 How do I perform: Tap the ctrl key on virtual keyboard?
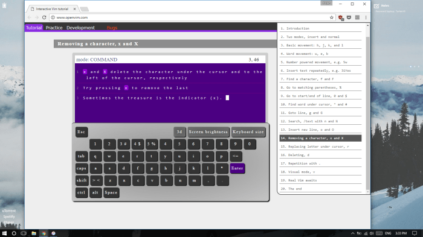click(x=82, y=192)
